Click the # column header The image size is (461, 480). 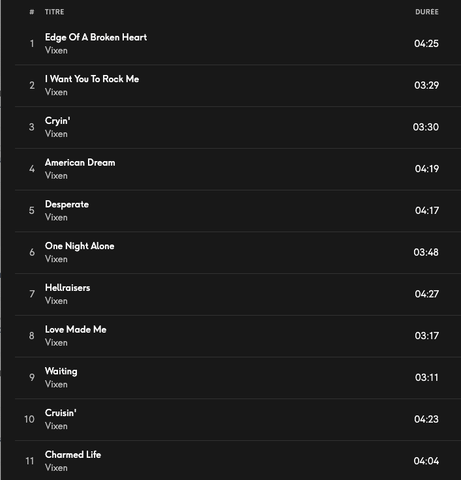[31, 12]
